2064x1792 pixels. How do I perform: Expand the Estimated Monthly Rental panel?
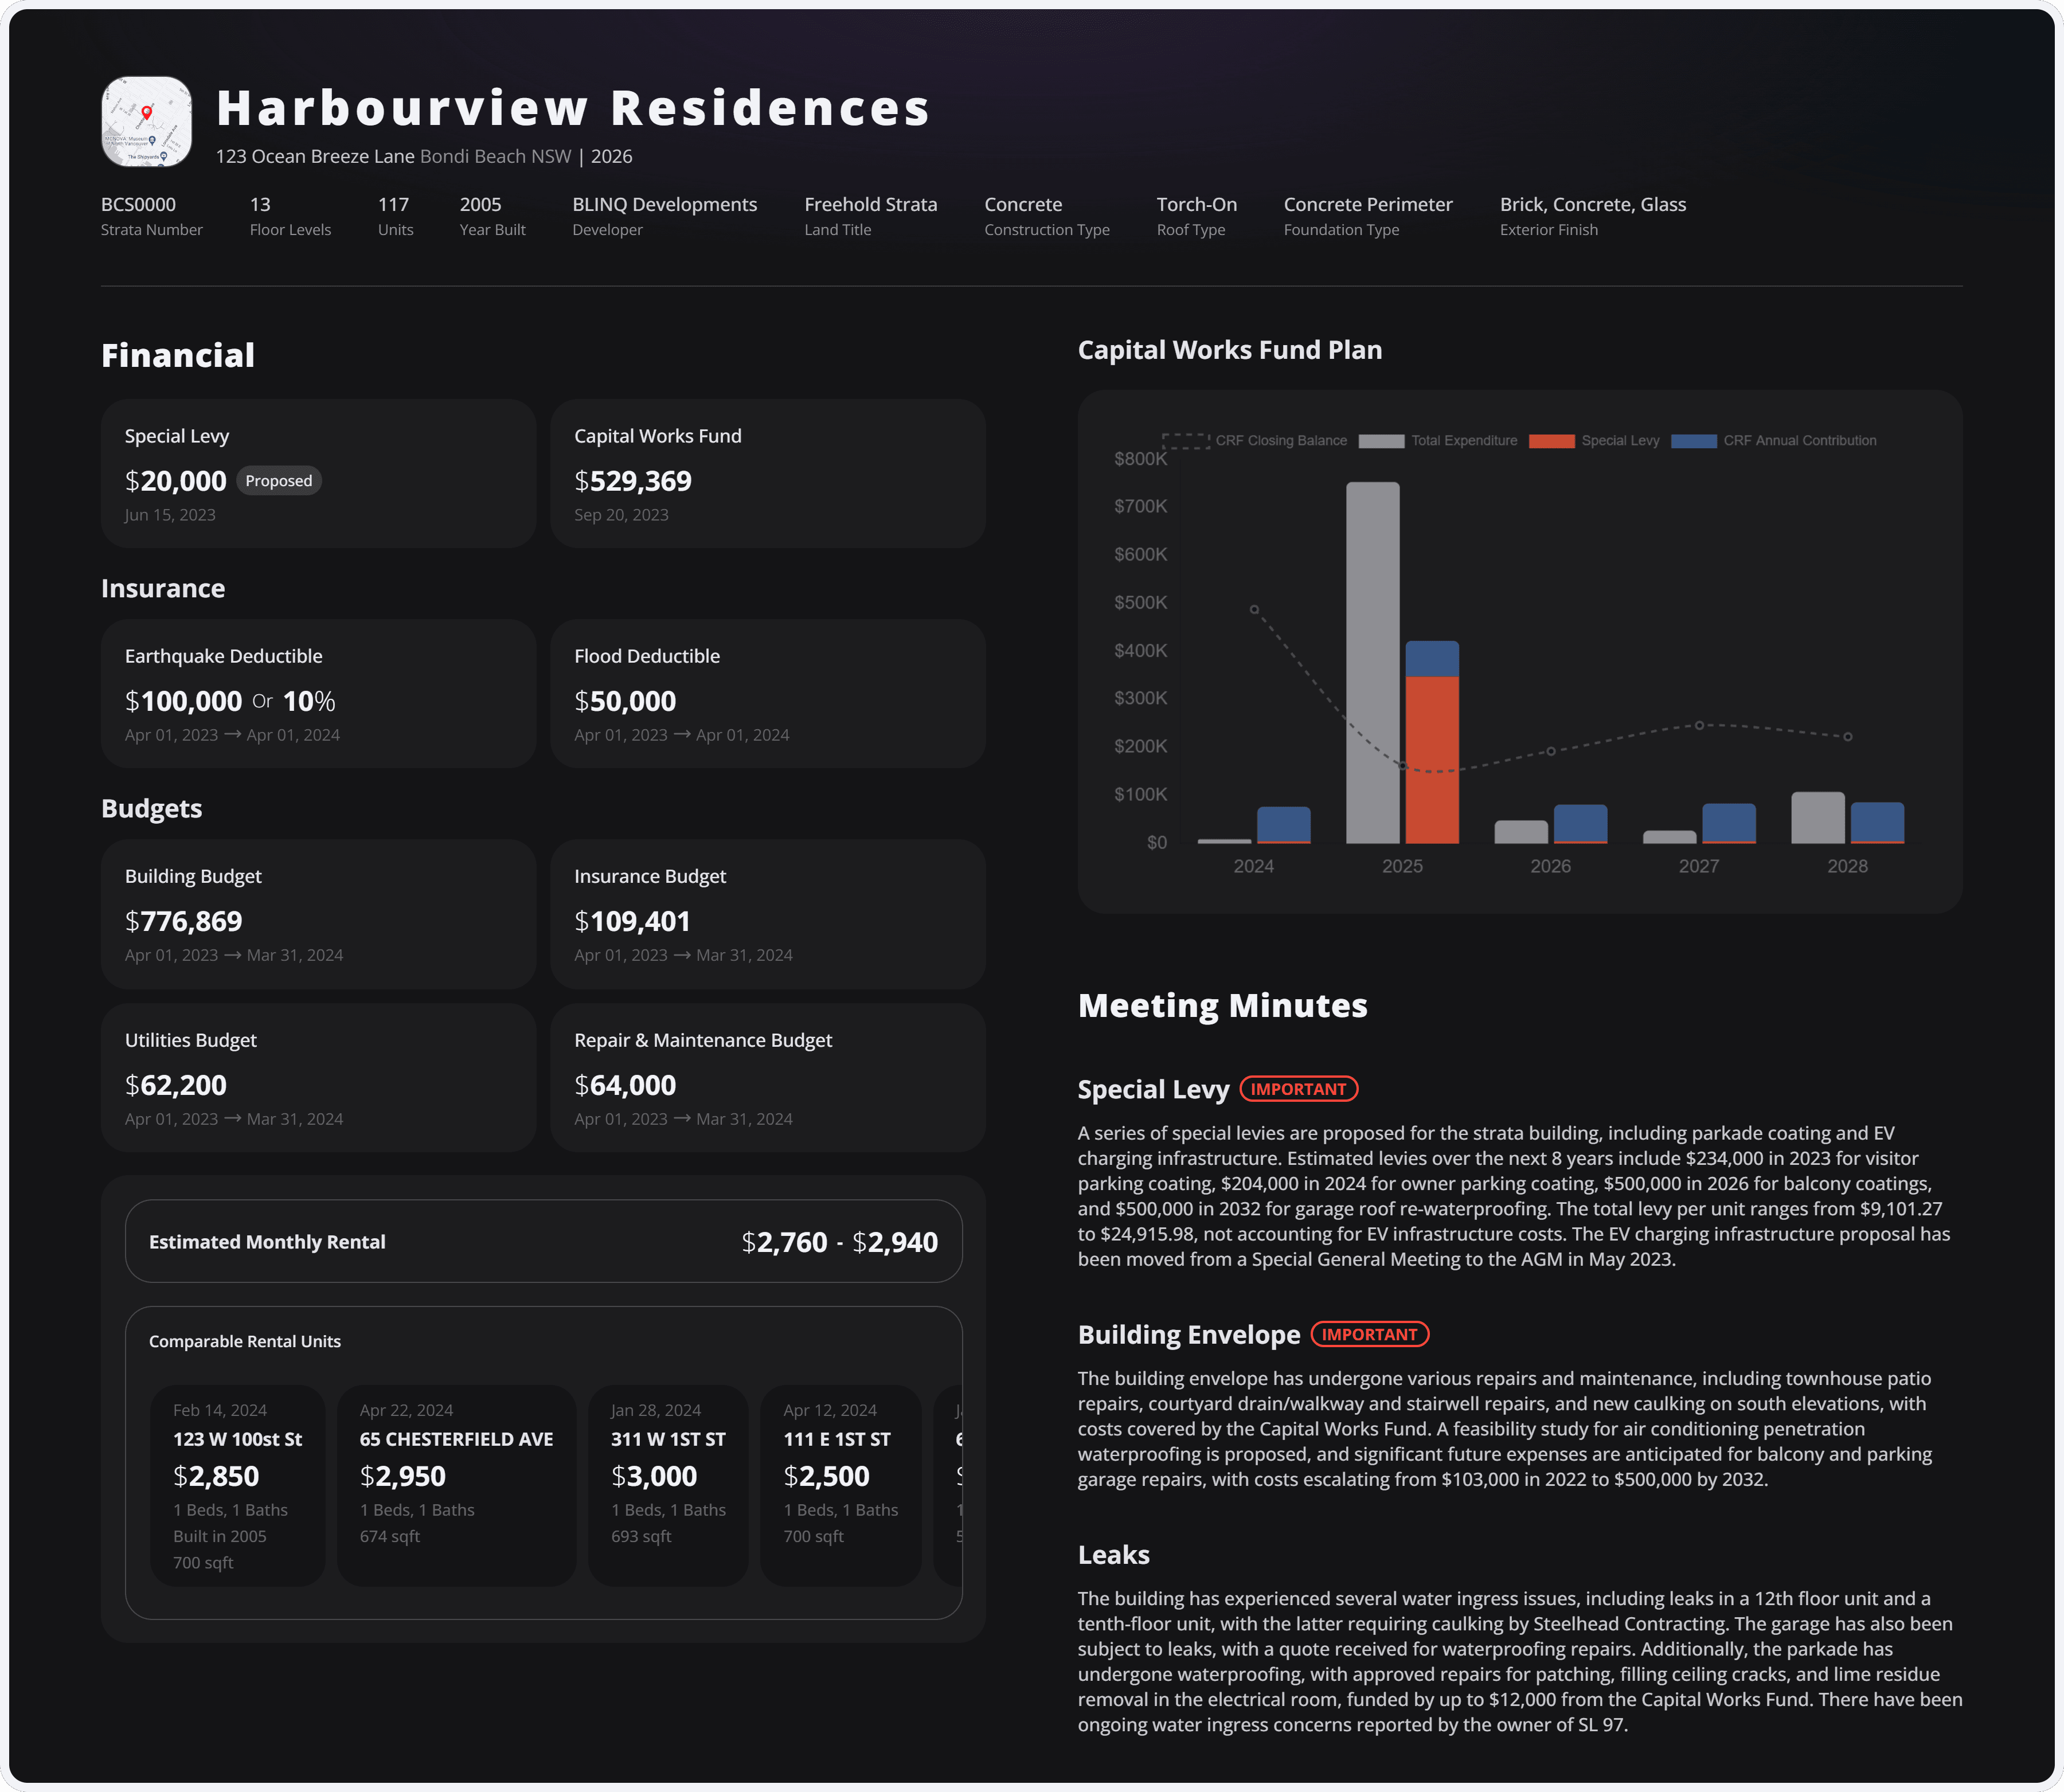tap(544, 1241)
